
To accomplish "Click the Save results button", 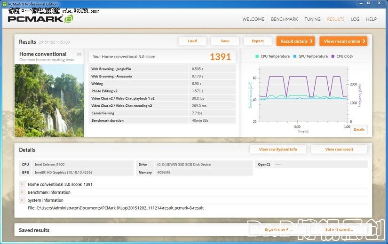I will pos(225,41).
